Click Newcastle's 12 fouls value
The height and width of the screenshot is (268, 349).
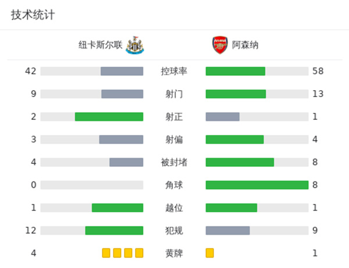31,230
